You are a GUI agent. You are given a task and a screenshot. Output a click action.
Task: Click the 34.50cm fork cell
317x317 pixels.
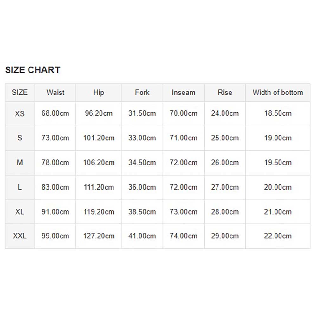coord(142,163)
